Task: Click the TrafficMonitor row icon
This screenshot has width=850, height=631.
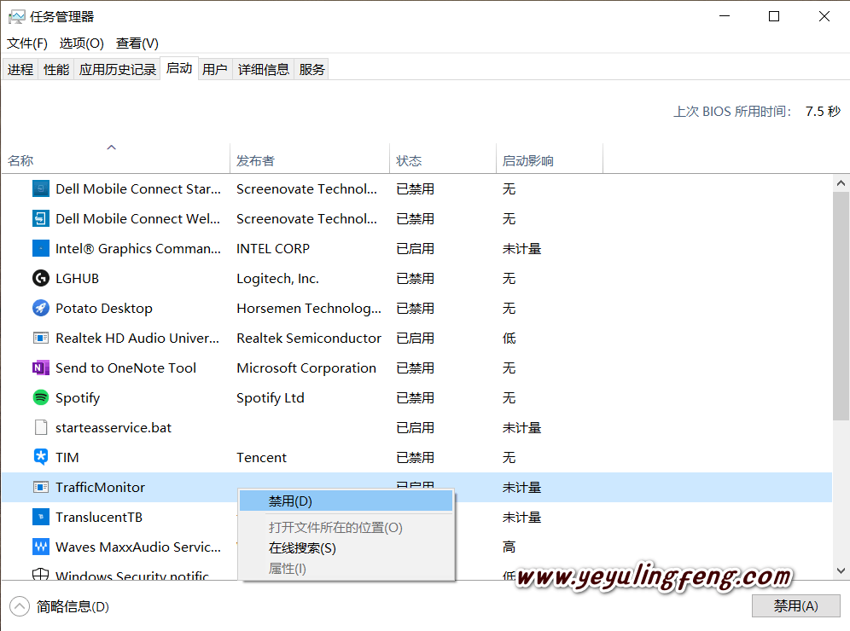Action: [x=41, y=487]
